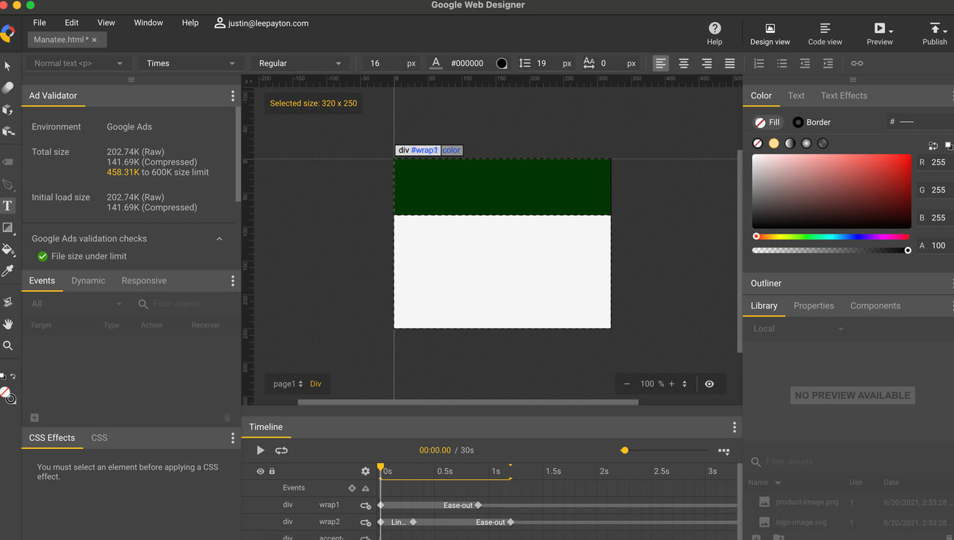Align text right
This screenshot has width=954, height=540.
coord(707,63)
